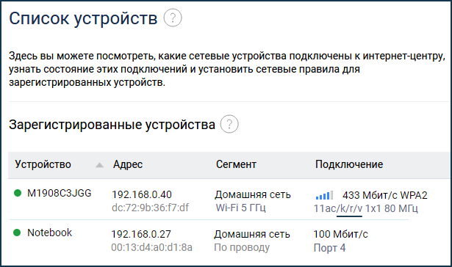Click green status dot for M1908C3JGG

[18, 193]
